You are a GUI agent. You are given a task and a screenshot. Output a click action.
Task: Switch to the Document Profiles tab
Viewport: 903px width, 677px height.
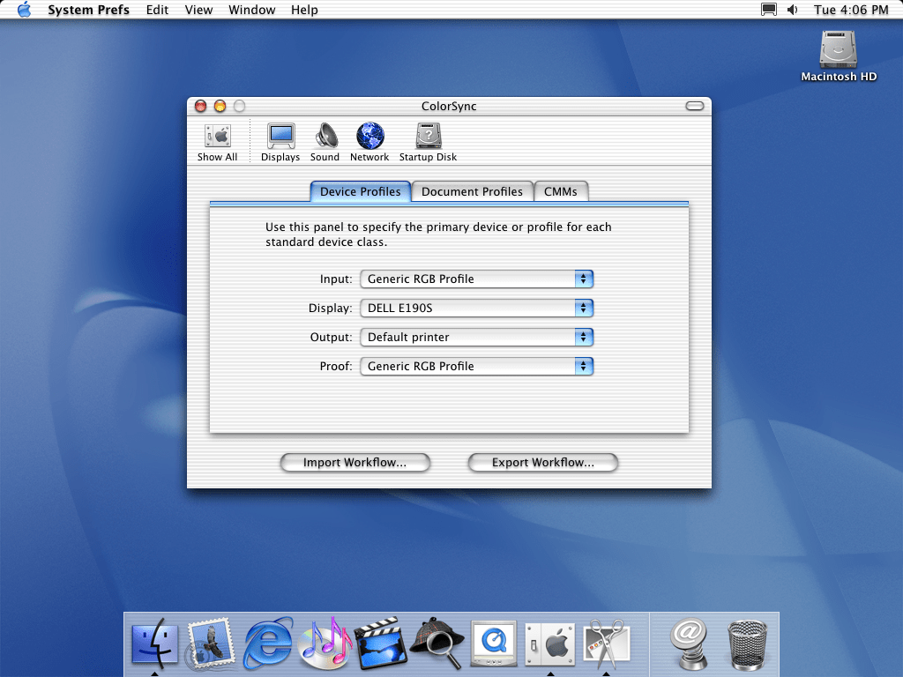[x=472, y=191]
